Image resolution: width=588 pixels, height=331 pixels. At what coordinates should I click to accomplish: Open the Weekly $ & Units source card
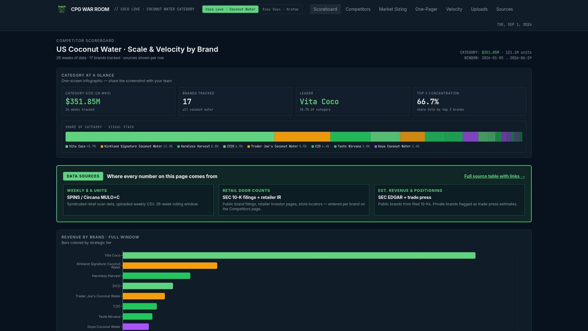(x=138, y=200)
